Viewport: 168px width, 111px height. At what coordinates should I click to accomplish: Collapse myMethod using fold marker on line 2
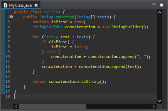point(11,17)
